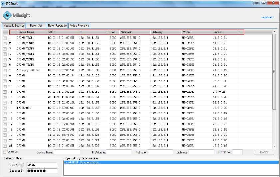Click the HTTP Port input field
The image size is (280, 177).
click(x=237, y=152)
